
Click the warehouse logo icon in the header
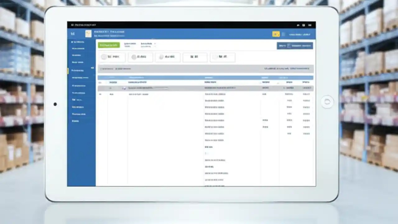[x=88, y=34]
